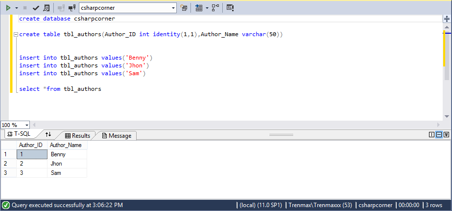This screenshot has width=452, height=211.
Task: Collapse the results pane with the chevron icon
Action: click(446, 134)
